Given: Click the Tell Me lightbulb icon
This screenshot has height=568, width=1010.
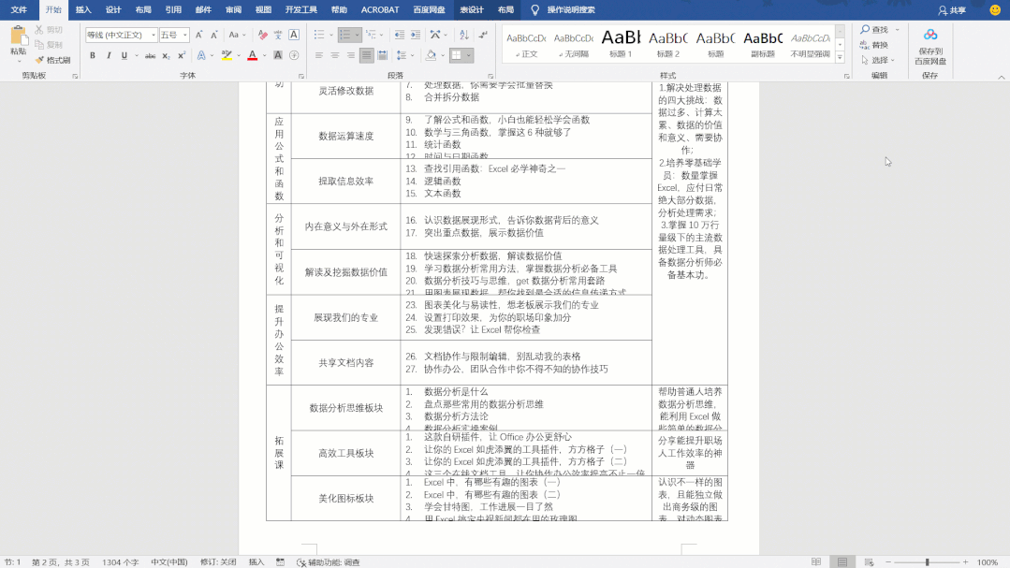Looking at the screenshot, I should click(534, 9).
